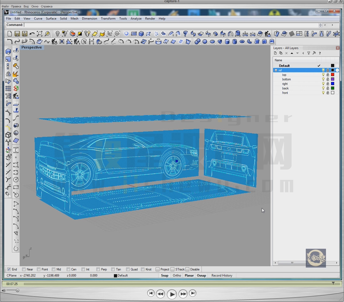Click the Box tool in left sidebar
Image resolution: width=344 pixels, height=302 pixels.
coord(8,52)
